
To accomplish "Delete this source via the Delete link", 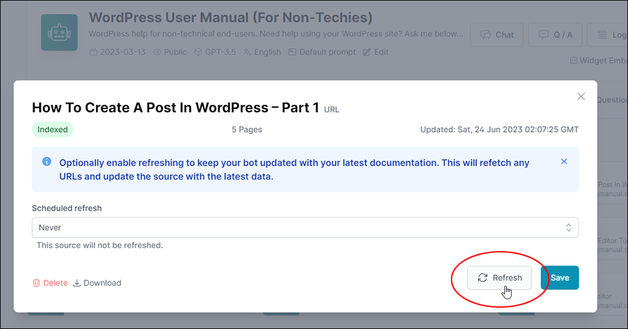I will pyautogui.click(x=50, y=283).
